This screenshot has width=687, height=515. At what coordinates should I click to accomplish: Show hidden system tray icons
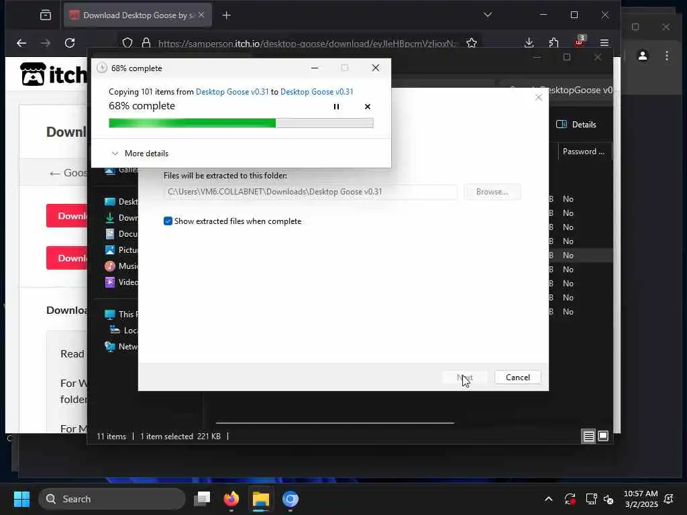tap(548, 499)
